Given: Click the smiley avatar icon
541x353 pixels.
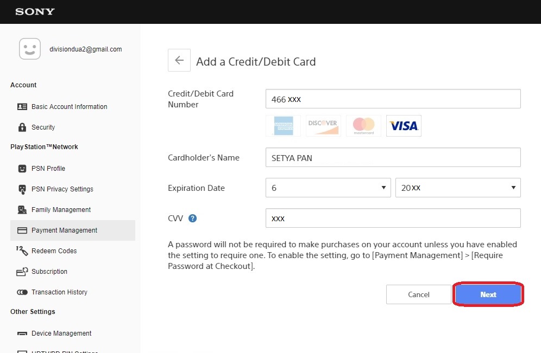Looking at the screenshot, I should pos(30,49).
